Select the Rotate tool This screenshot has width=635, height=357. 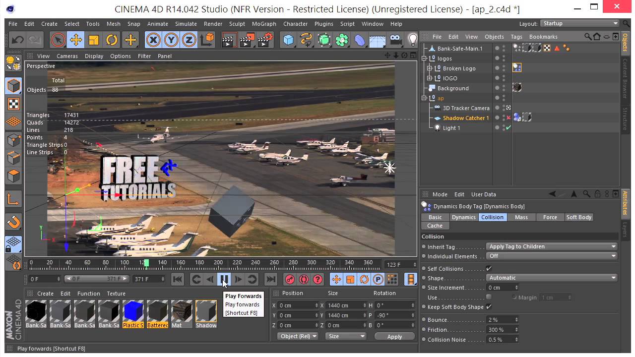tap(112, 40)
